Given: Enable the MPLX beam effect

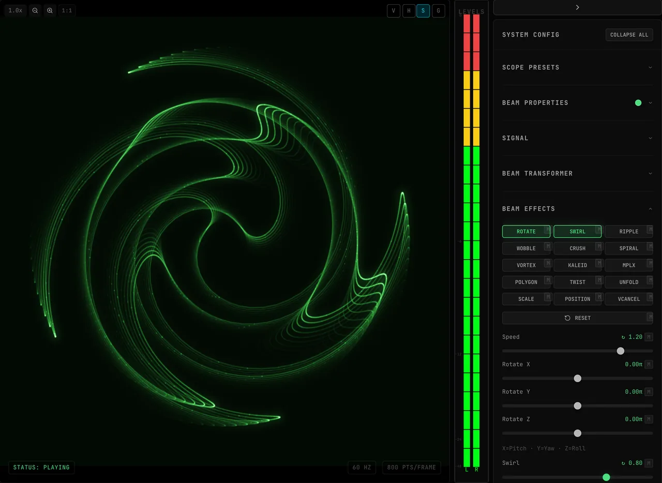Looking at the screenshot, I should [629, 265].
